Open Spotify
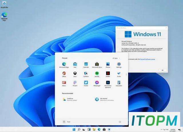The height and width of the screenshot is (132, 183). (97, 74)
